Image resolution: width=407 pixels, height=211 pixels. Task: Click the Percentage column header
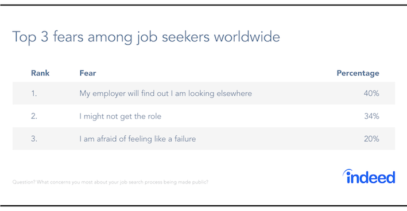[x=358, y=73]
